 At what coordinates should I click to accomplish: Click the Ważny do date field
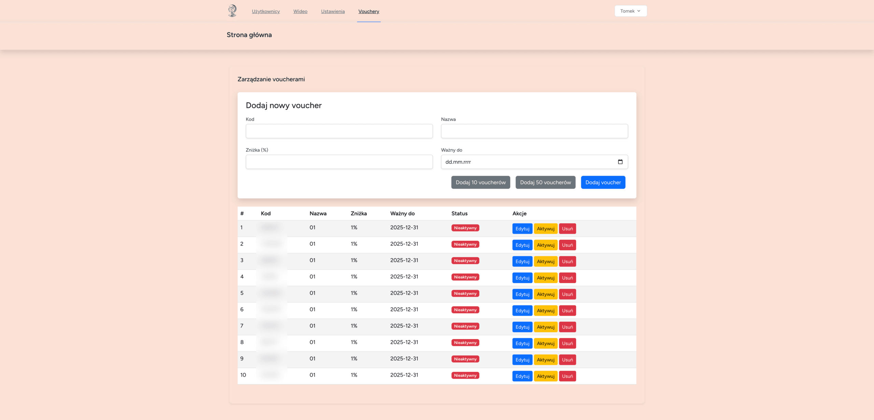tap(526, 162)
